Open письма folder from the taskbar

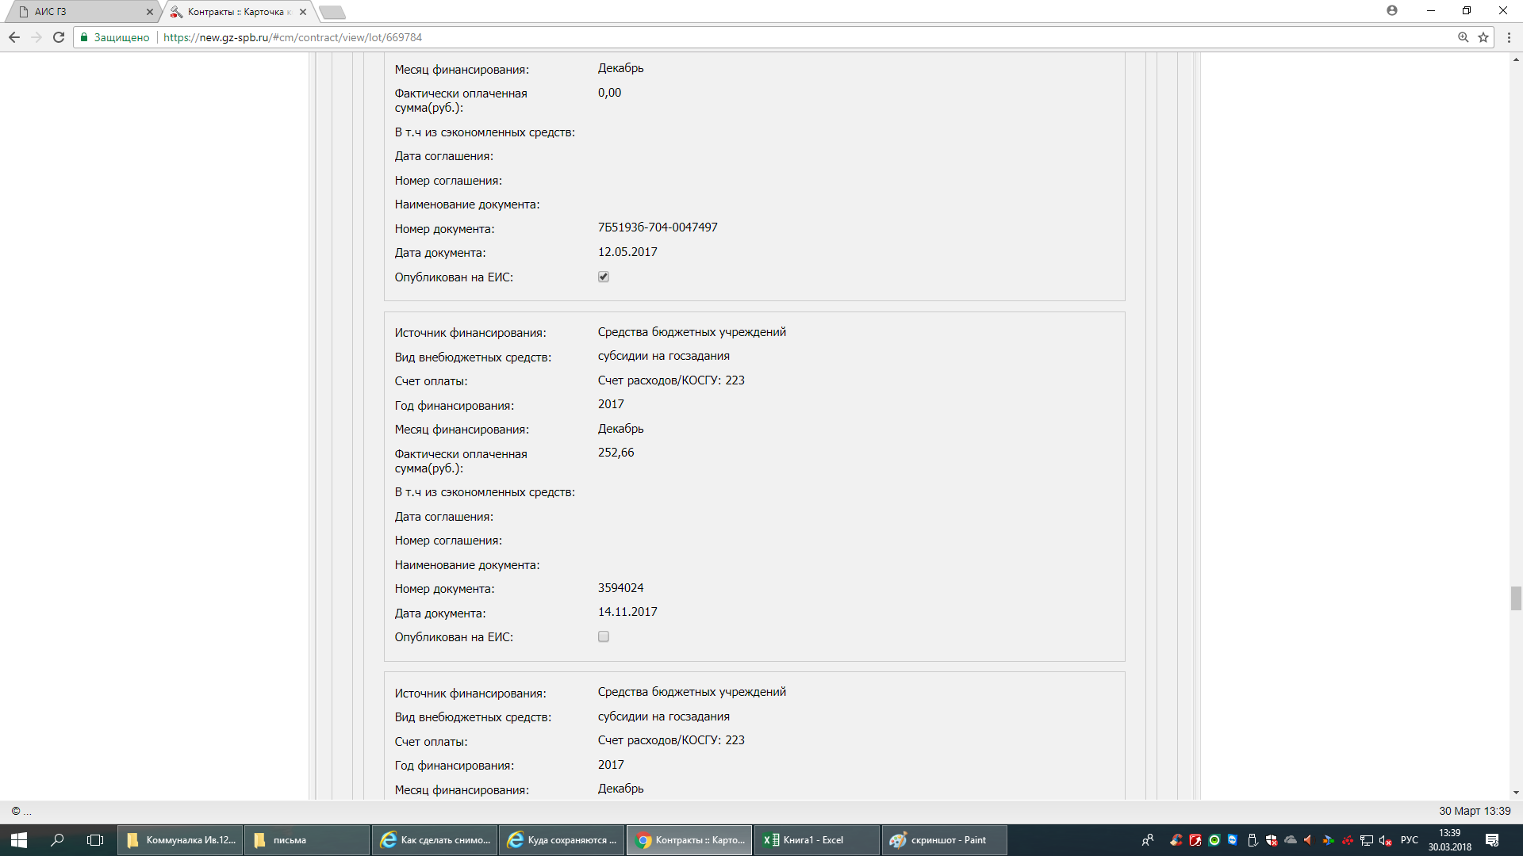pos(308,840)
